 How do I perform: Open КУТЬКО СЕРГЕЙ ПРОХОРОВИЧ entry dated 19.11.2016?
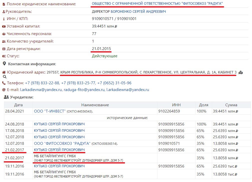point(59,166)
